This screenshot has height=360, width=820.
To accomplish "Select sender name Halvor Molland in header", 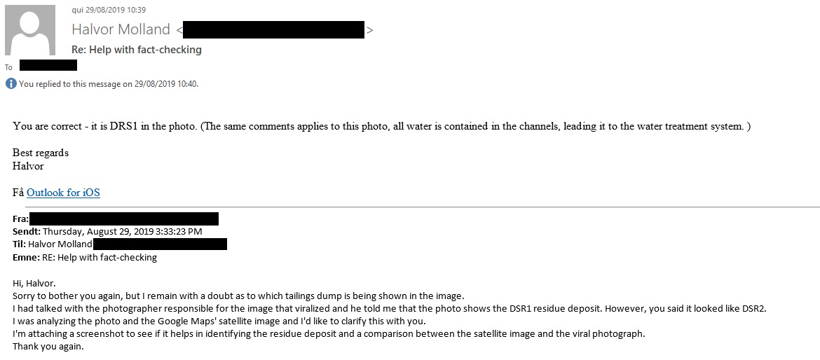I will point(121,29).
